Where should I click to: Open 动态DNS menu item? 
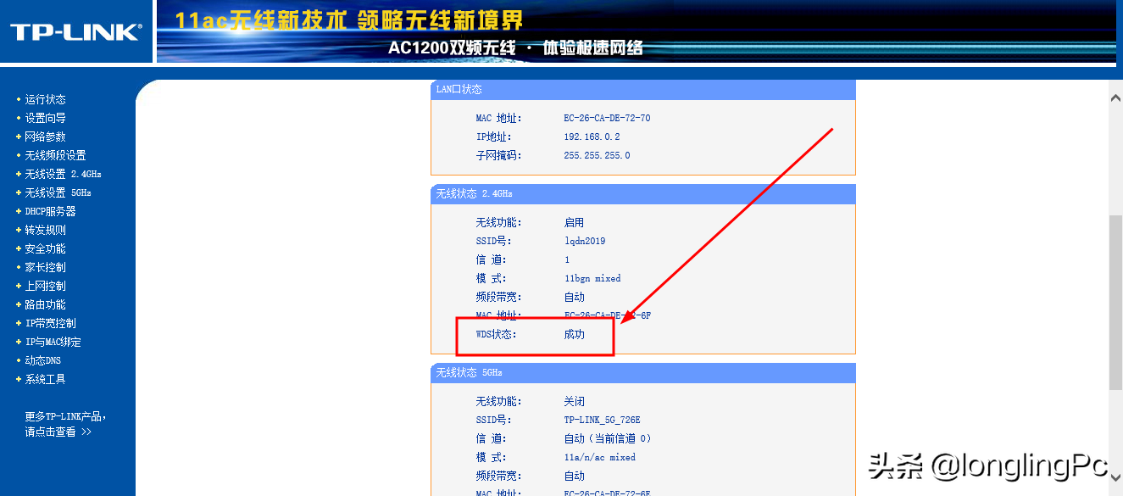click(x=42, y=360)
